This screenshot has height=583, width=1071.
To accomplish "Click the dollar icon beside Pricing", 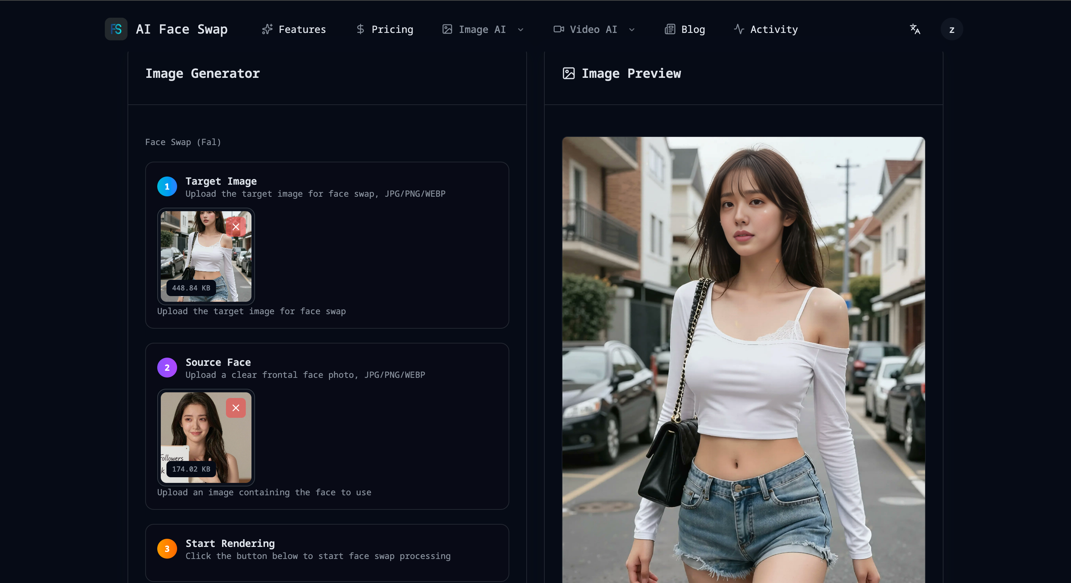I will pos(361,29).
